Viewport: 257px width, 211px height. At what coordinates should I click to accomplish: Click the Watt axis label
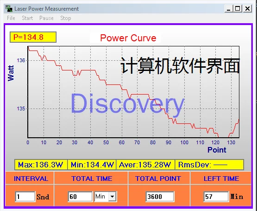point(11,73)
